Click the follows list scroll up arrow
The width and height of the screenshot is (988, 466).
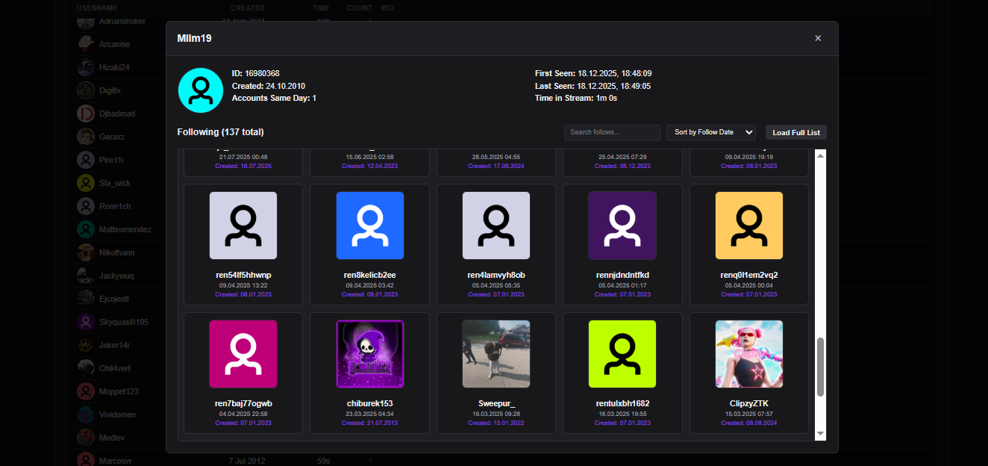pyautogui.click(x=820, y=155)
